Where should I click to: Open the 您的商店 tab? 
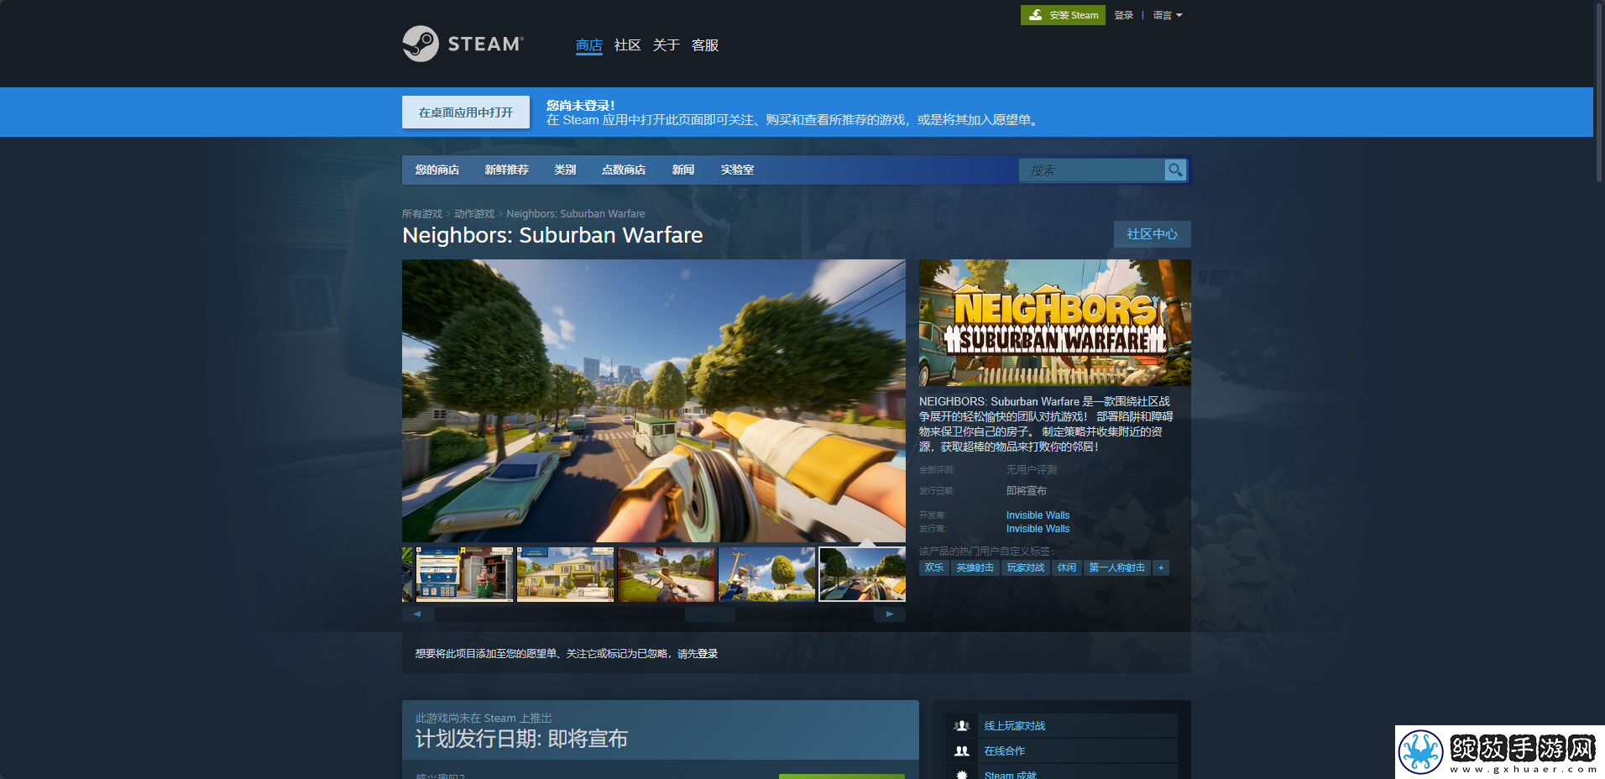437,170
